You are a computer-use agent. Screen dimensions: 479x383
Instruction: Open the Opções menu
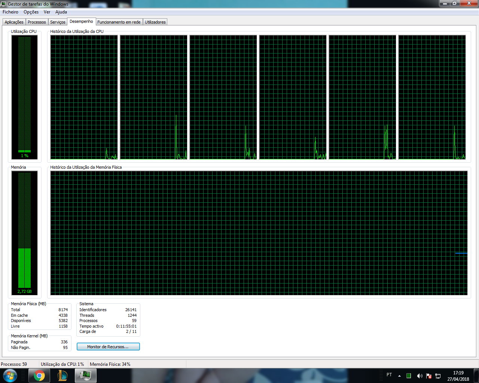(x=31, y=12)
